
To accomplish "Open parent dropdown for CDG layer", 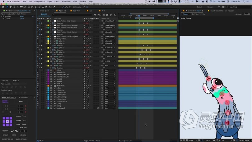I will (x=110, y=66).
